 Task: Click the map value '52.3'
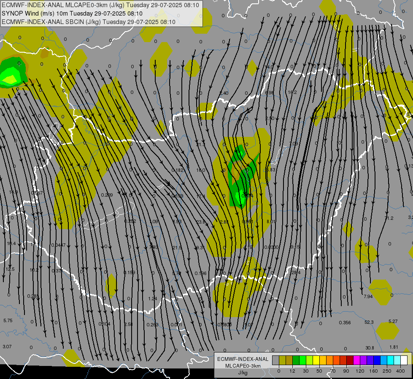click(x=369, y=322)
